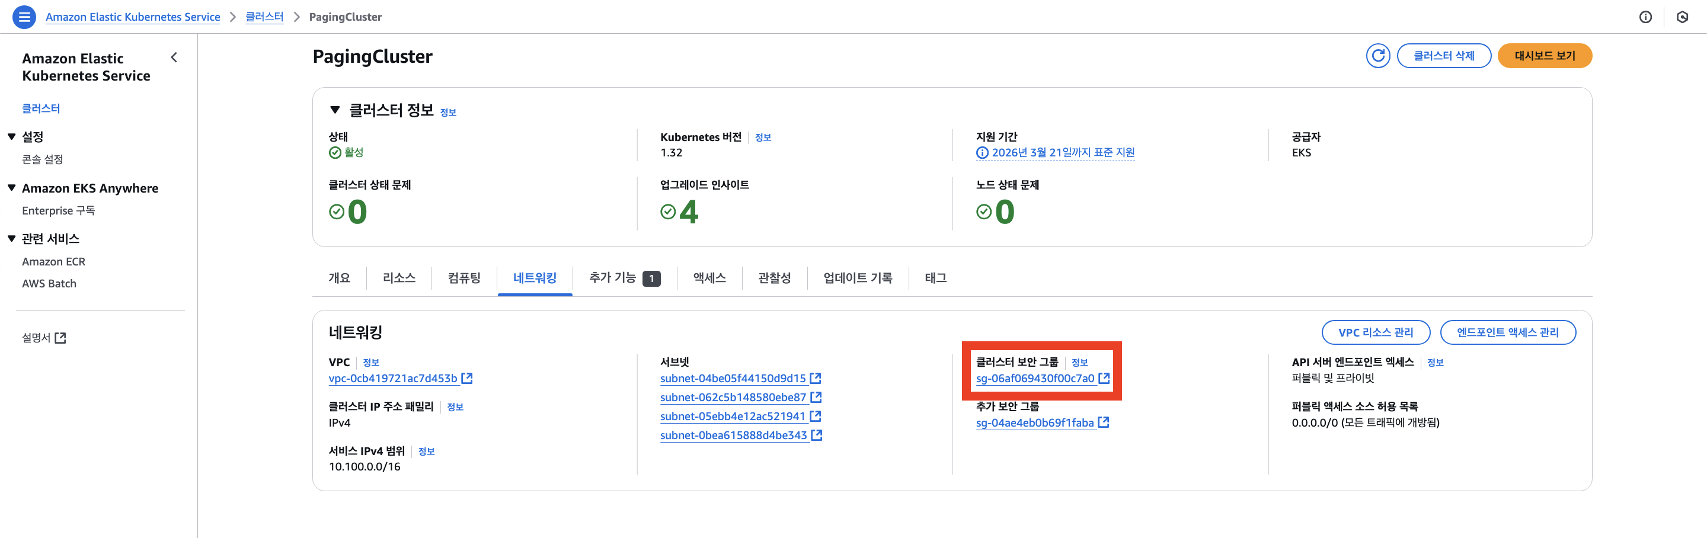
Task: Open Amazon ECR in the sidebar
Action: coord(54,262)
